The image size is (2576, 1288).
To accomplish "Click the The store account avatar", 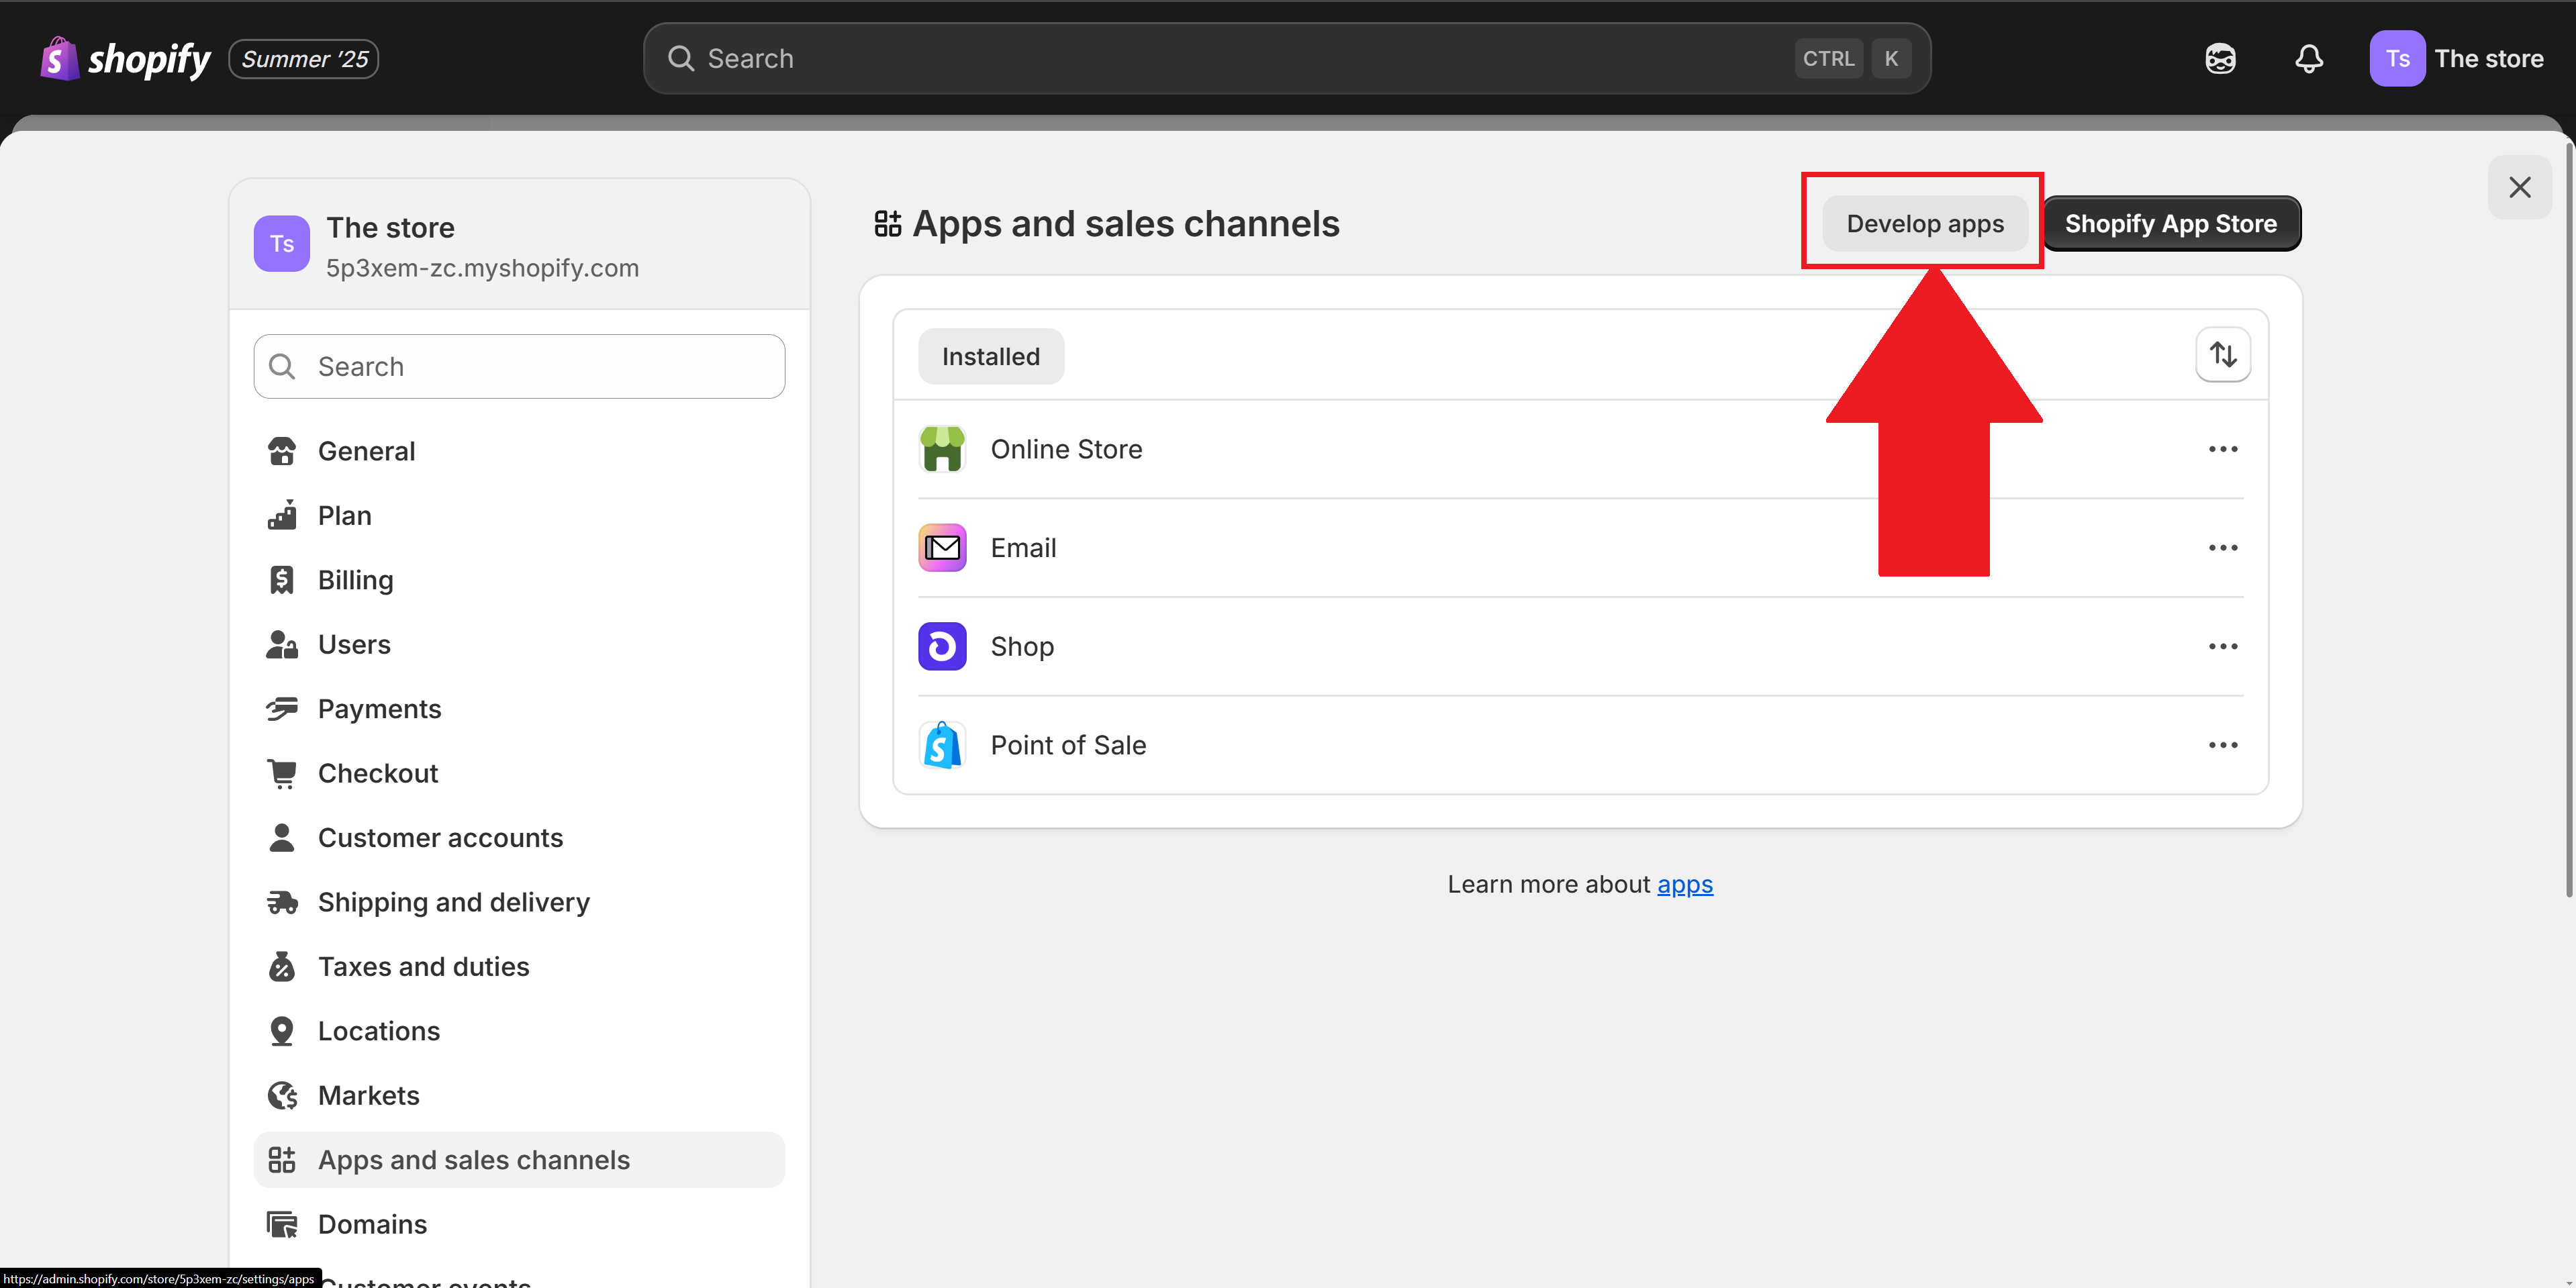I will pos(2397,58).
